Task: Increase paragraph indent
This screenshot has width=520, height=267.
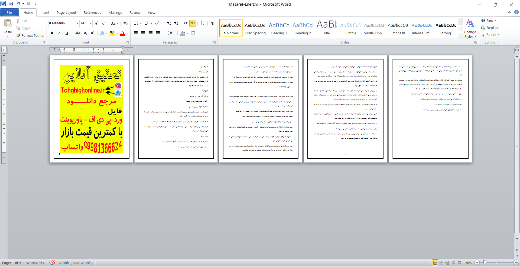Action: [x=176, y=23]
